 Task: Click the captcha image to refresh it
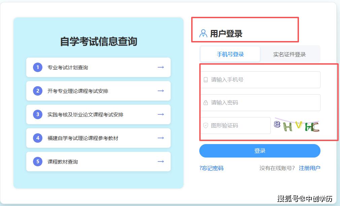pos(297,125)
